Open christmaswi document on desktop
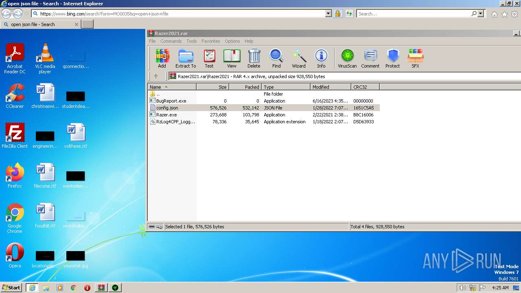The width and height of the screenshot is (521, 293). [45, 96]
